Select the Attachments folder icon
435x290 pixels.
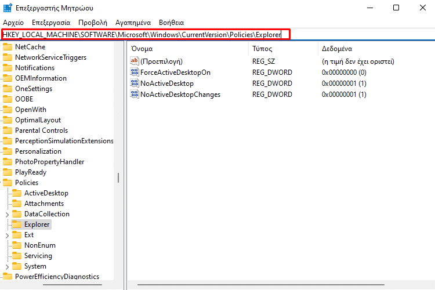(x=17, y=204)
